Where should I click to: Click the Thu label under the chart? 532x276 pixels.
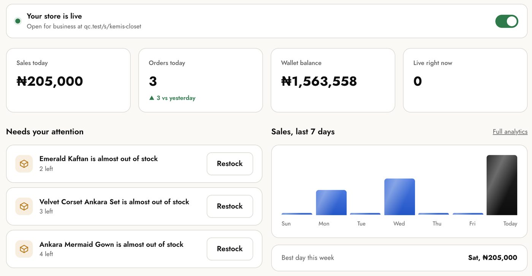[437, 224]
